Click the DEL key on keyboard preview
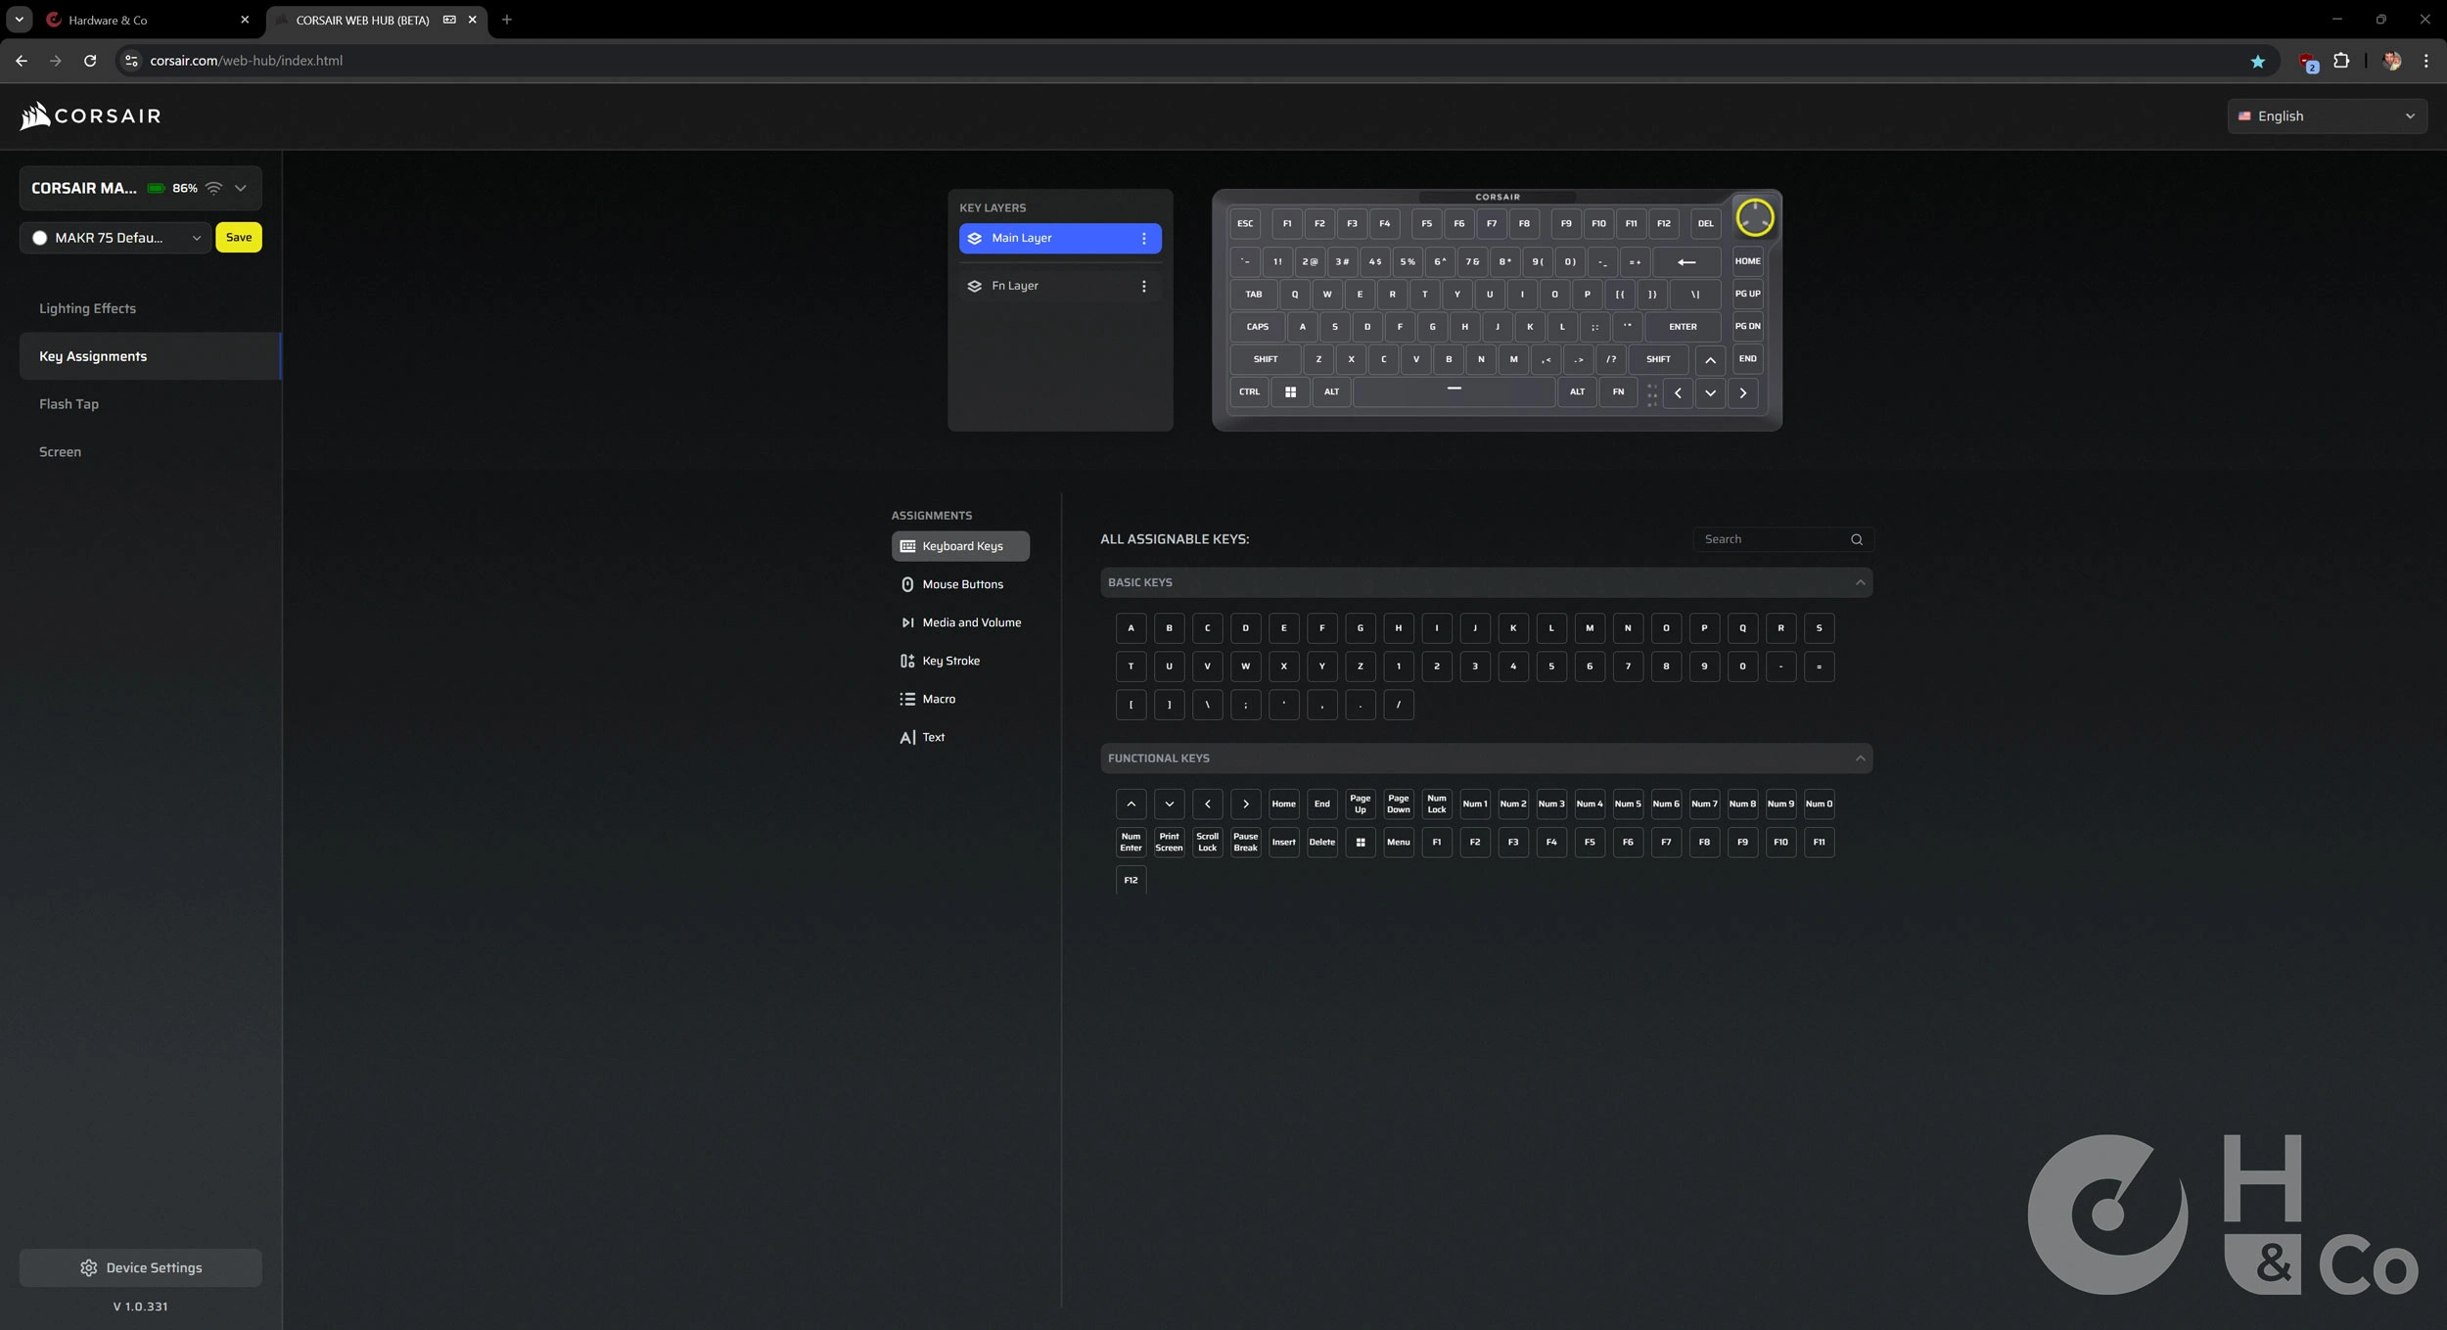Image resolution: width=2447 pixels, height=1330 pixels. pyautogui.click(x=1705, y=224)
